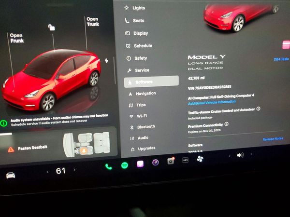Open Bluetooth settings
This screenshot has width=290, height=217.
pyautogui.click(x=143, y=127)
